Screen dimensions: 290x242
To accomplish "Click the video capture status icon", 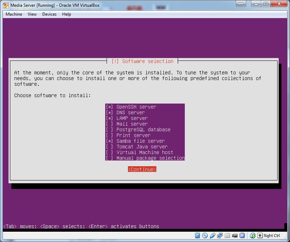I will pyautogui.click(x=235, y=236).
